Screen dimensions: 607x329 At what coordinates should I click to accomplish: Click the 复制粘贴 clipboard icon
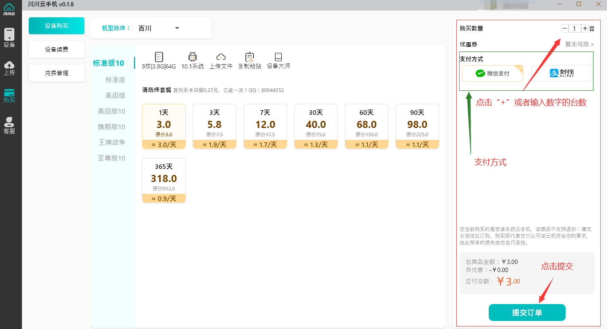(x=250, y=60)
